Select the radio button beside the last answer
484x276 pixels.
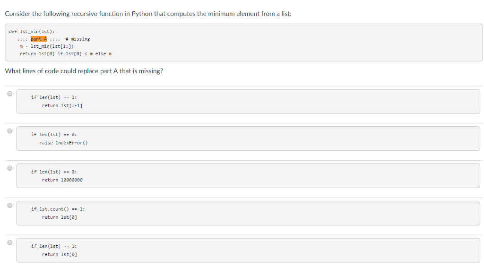[x=9, y=242]
